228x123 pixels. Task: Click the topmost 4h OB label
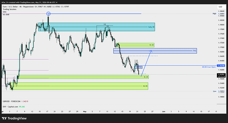(152, 45)
